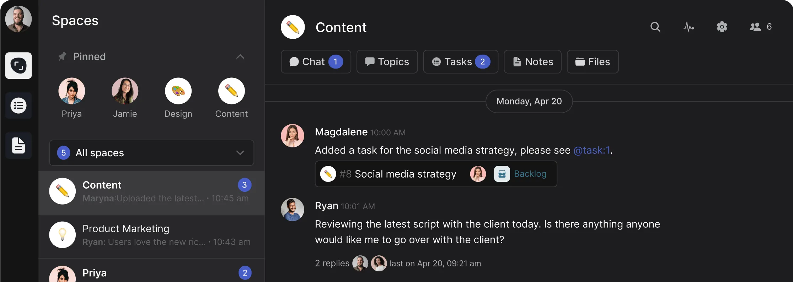Click pencil icon on the task card
Screen dimensions: 793x282
click(x=328, y=174)
